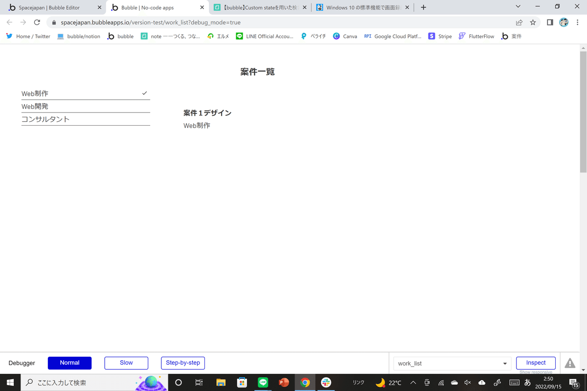This screenshot has height=391, width=587.
Task: Open the Google Cloud Platform bookmark
Action: click(393, 36)
